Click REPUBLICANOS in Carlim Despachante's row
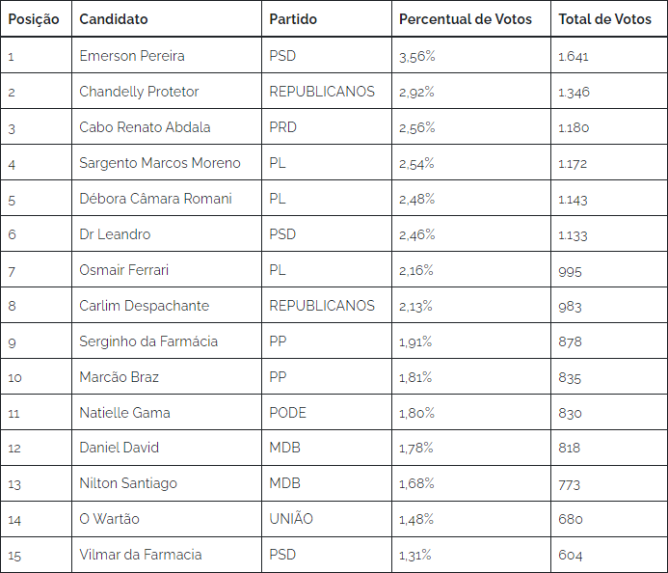668x573 pixels. (322, 306)
